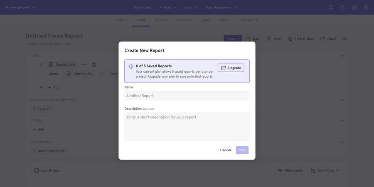Open the User Flows dropdown
The height and width of the screenshot is (187, 374).
point(325,170)
